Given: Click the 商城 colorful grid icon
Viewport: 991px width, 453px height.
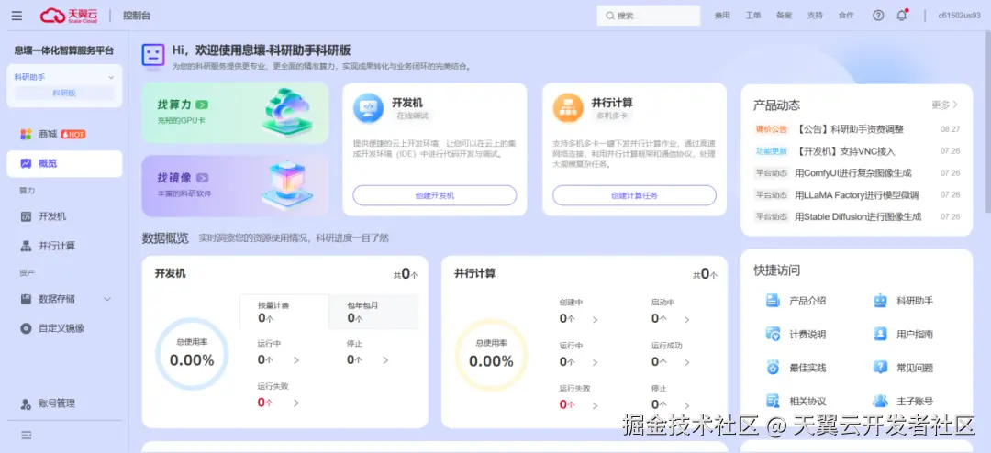Looking at the screenshot, I should 26,134.
